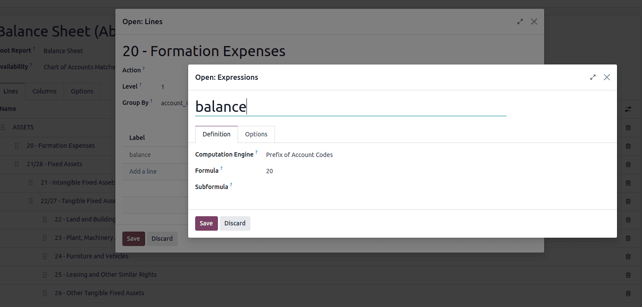Grab the drag handle of 22/27 - Tangible Fixed Assets

[31, 201]
